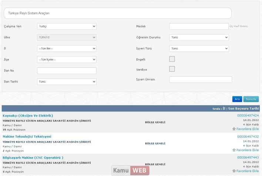Screen dimensions: 262x176
Task: Click company name under Makine Teknolojisi Teknisyeni
Action: point(47,142)
